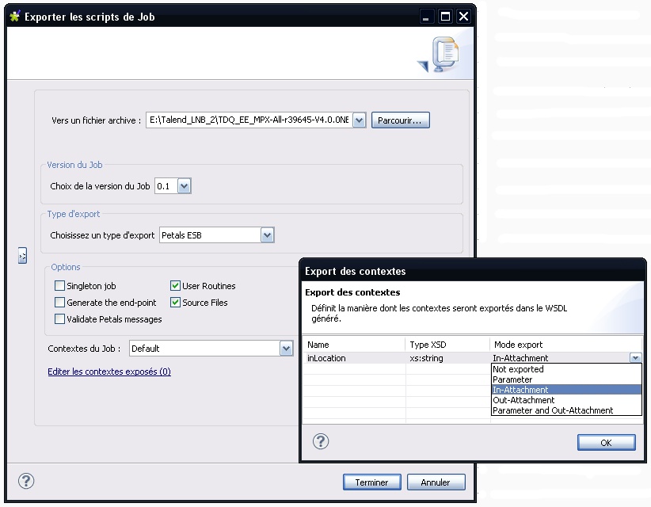The height and width of the screenshot is (507, 651).
Task: Select Out-Attachment in export mode list
Action: pos(523,400)
